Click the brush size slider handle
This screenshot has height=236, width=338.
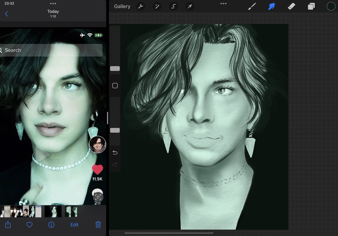tap(115, 68)
